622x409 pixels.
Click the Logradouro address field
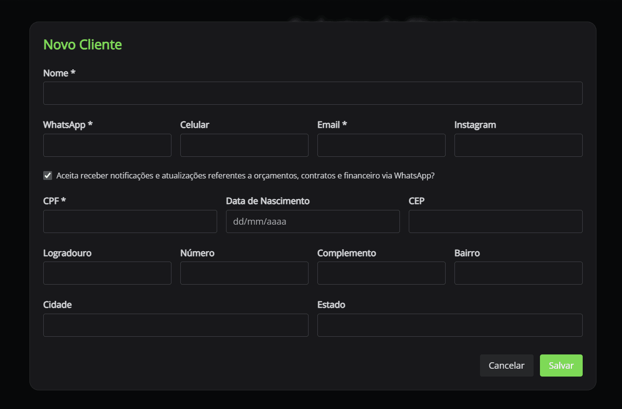107,273
